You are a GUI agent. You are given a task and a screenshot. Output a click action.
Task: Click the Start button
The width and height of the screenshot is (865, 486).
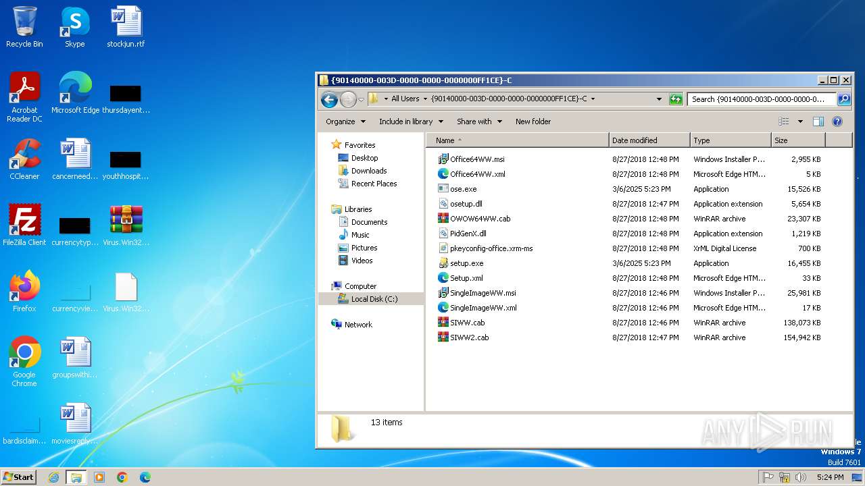[x=19, y=477]
